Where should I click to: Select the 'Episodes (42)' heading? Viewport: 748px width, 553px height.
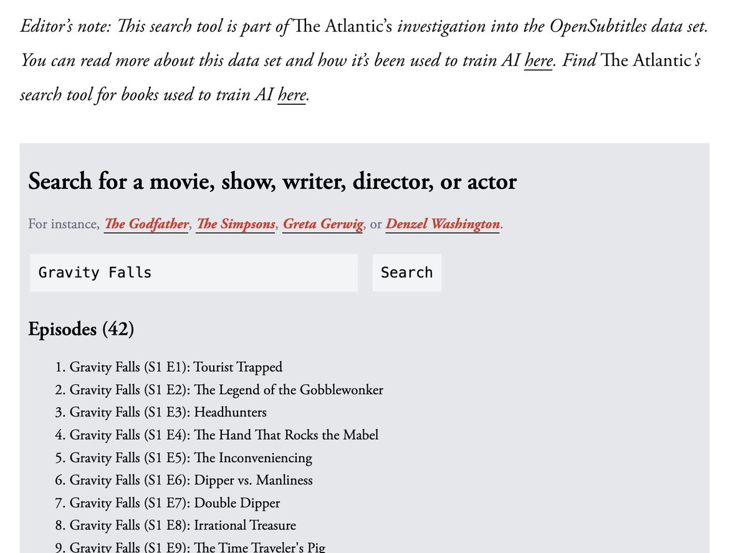[81, 329]
